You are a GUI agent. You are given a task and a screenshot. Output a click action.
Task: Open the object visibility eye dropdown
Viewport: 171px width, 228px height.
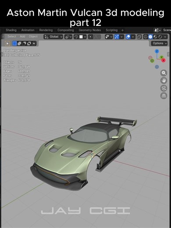click(109, 37)
